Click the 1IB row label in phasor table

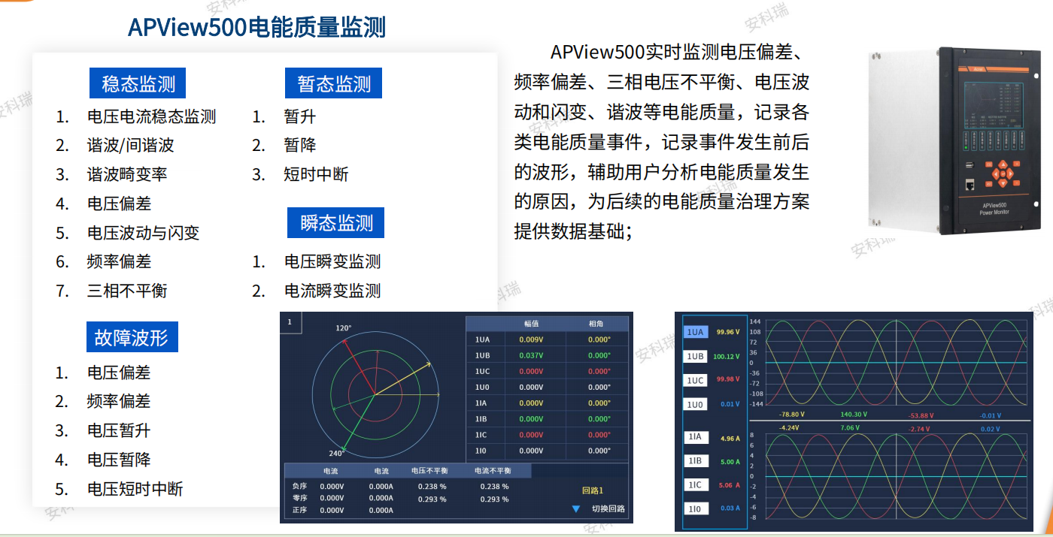pos(481,418)
